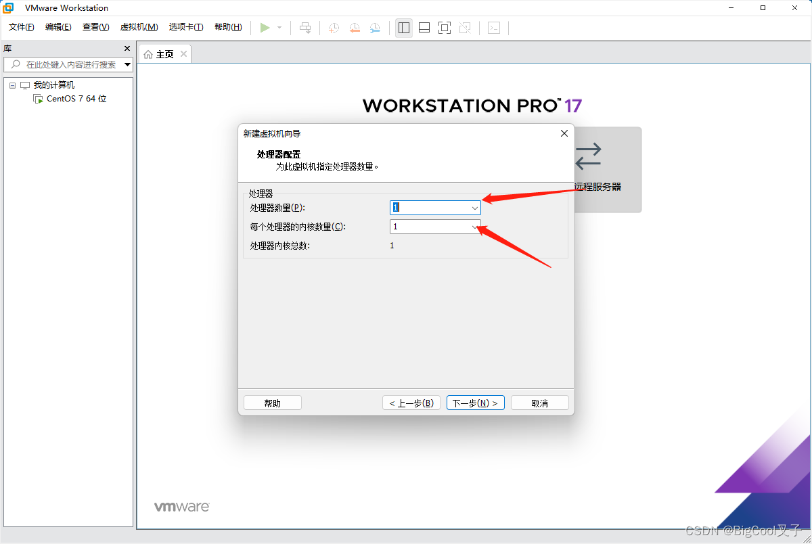Collapse the 我的计算机 tree node
Viewport: 812px width, 544px height.
[x=12, y=85]
